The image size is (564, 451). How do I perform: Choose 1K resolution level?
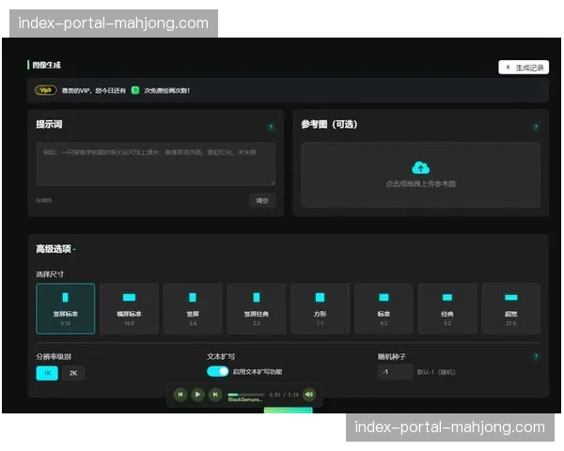pyautogui.click(x=47, y=373)
